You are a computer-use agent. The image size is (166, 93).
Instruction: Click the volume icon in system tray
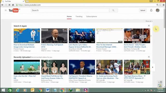148,90
